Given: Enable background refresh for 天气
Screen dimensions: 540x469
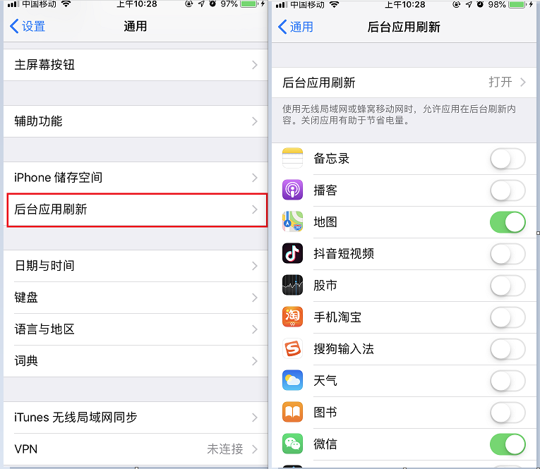Looking at the screenshot, I should 508,381.
